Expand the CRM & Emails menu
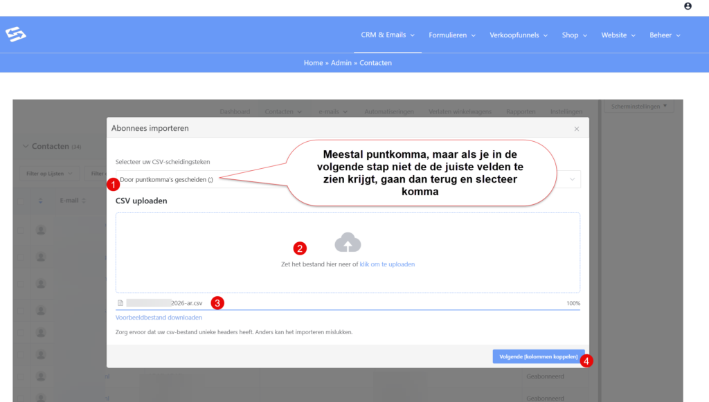The height and width of the screenshot is (402, 709). tap(387, 35)
